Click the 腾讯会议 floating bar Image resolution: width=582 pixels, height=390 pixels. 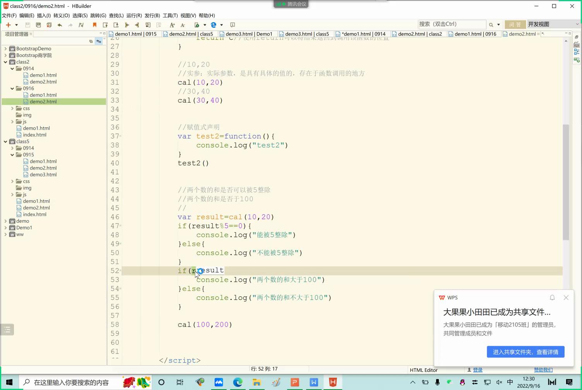click(x=291, y=4)
